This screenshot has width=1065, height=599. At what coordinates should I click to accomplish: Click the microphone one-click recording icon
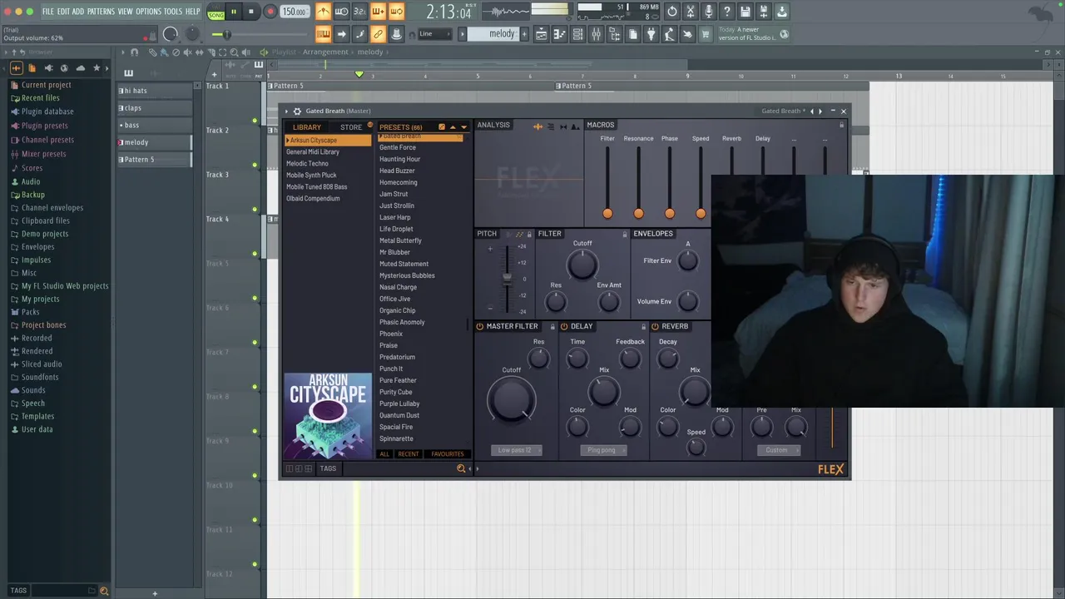point(709,12)
